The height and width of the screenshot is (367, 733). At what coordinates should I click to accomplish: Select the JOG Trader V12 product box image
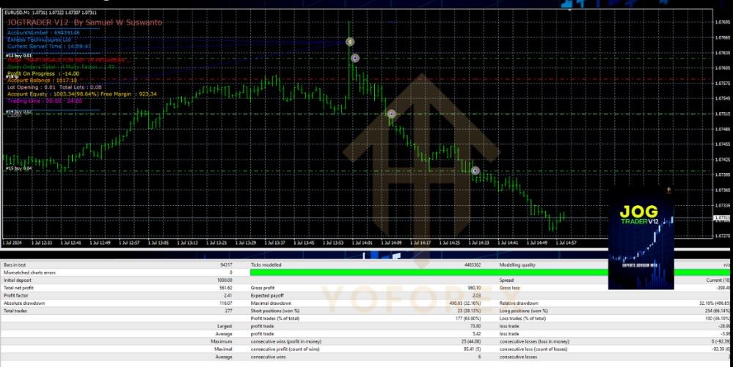tap(641, 237)
